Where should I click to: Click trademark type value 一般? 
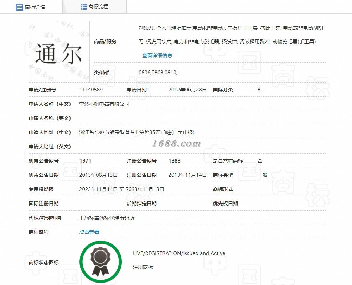(x=263, y=175)
